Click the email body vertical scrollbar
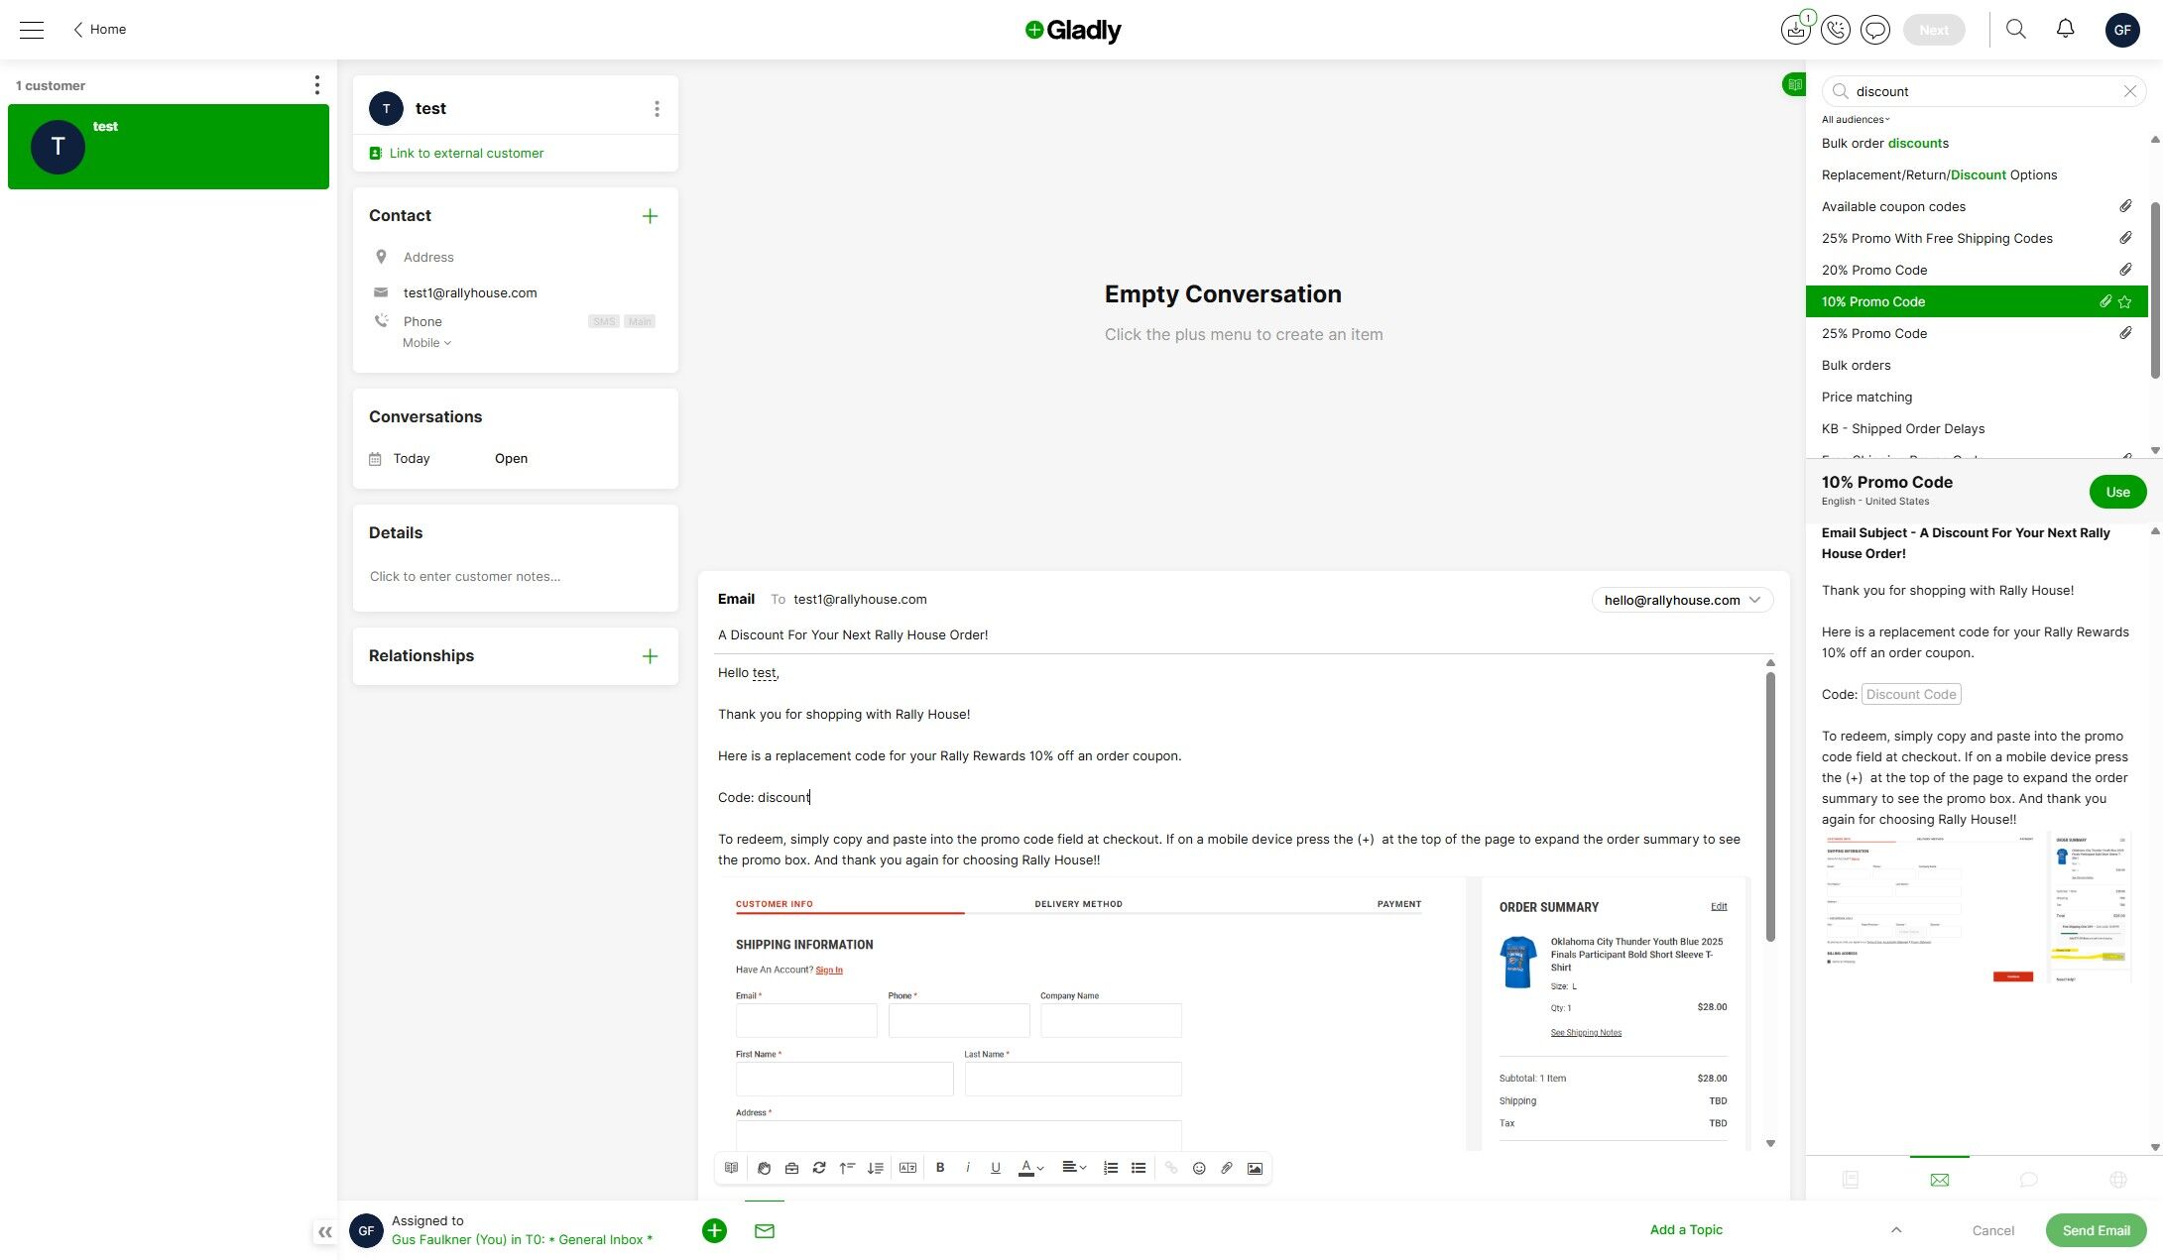The image size is (2163, 1260). point(1770,807)
